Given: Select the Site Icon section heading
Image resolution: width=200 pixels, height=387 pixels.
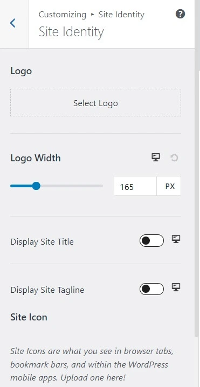Looking at the screenshot, I should tap(29, 317).
